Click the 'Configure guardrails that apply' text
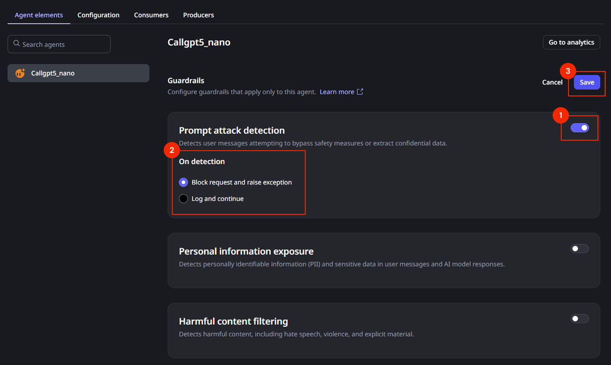The image size is (611, 365). (x=242, y=92)
